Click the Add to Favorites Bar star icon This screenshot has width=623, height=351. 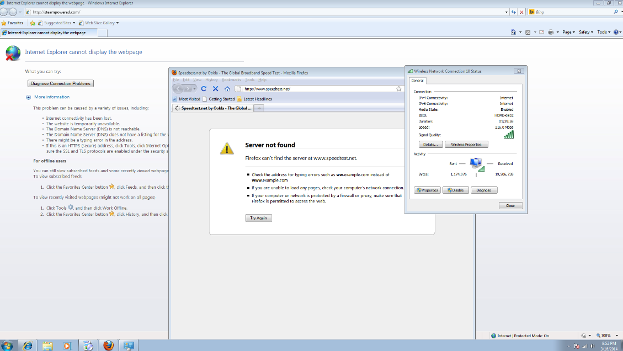coord(33,23)
